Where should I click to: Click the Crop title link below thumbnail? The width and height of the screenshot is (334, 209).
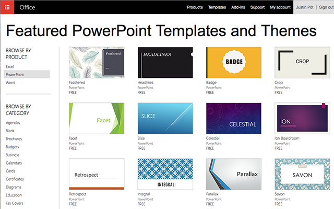click(x=279, y=83)
